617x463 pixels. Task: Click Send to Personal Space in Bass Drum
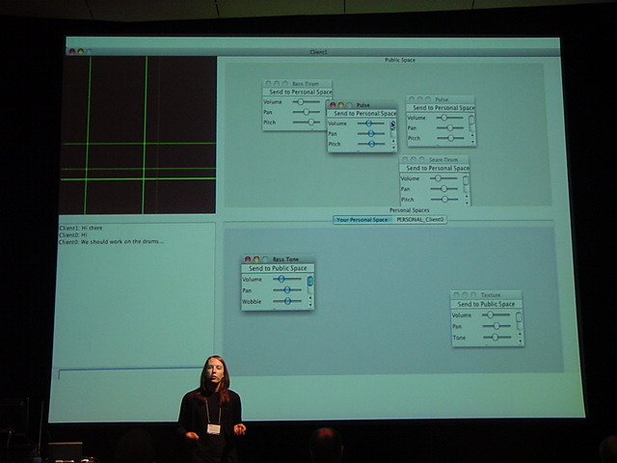coord(297,92)
